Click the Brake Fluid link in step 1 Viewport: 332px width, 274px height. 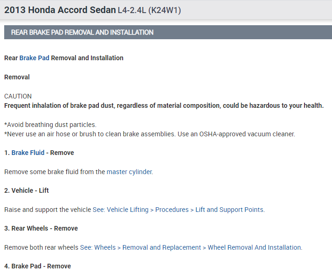pos(28,153)
